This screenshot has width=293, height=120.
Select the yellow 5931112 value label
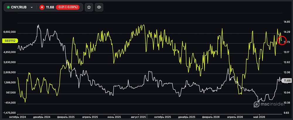pyautogui.click(x=9, y=40)
